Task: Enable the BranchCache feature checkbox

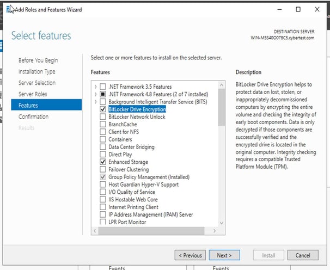Action: [x=103, y=124]
